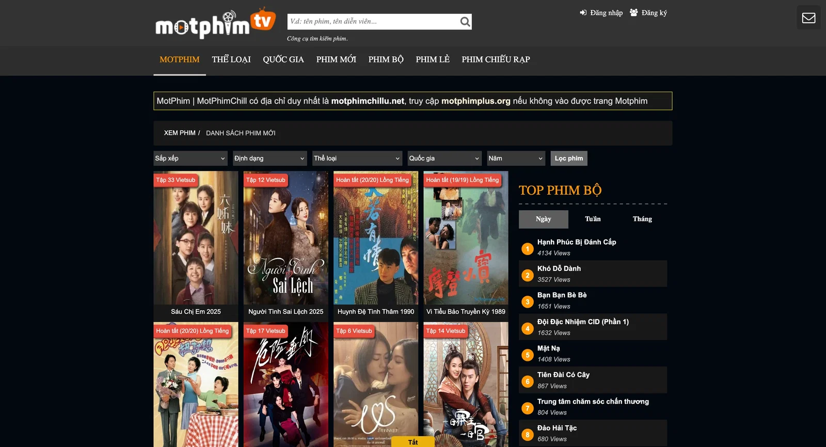
Task: Open the mail envelope icon
Action: [808, 18]
